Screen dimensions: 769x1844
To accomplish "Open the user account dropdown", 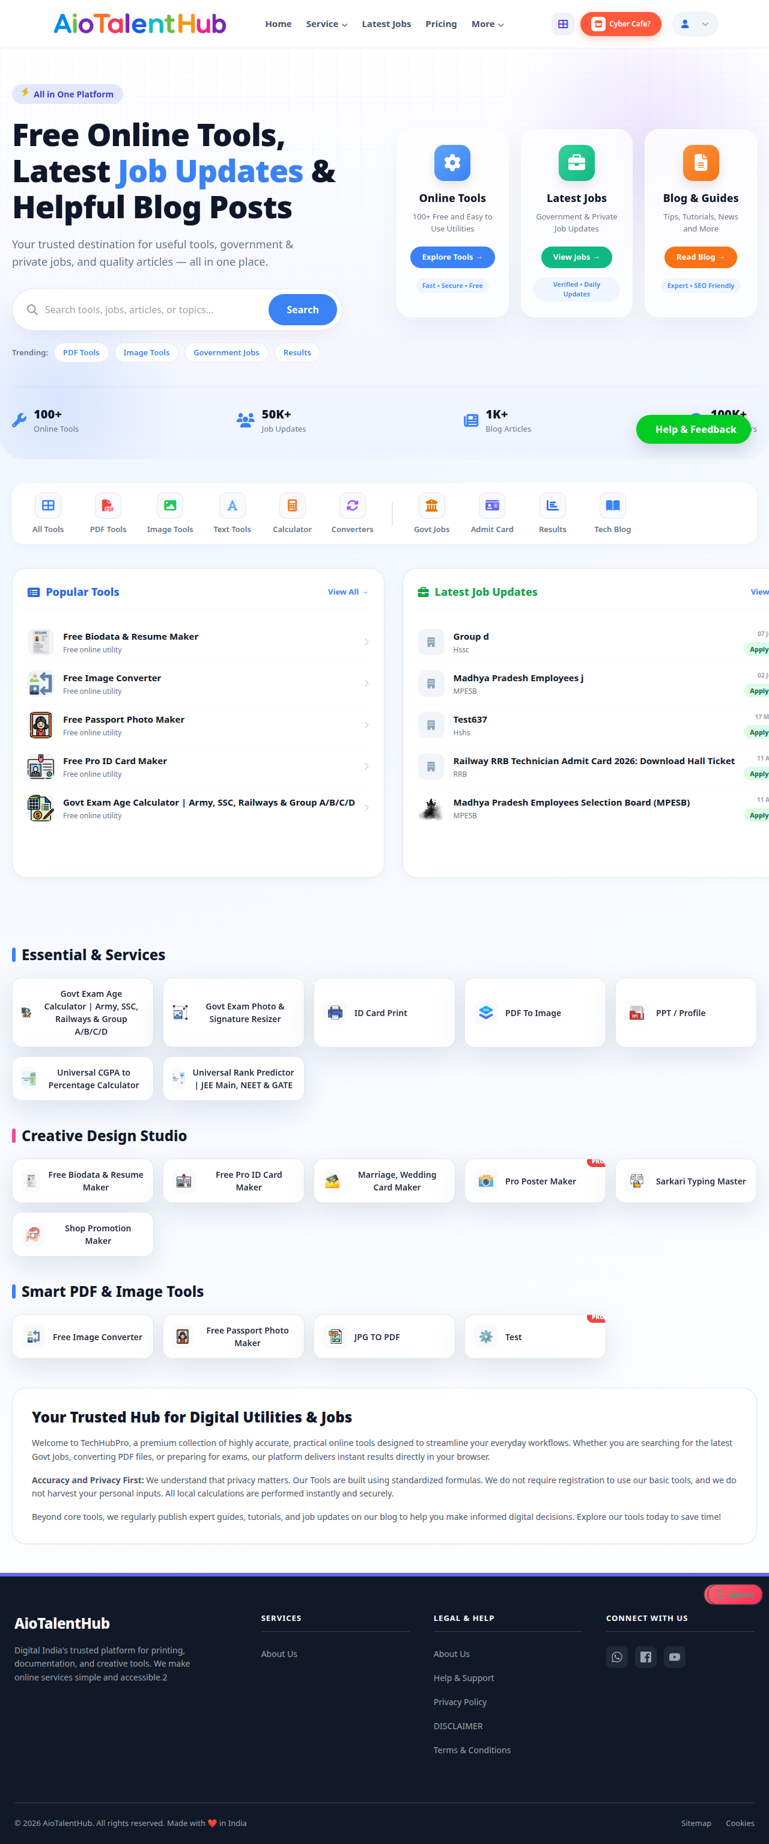I will click(695, 23).
